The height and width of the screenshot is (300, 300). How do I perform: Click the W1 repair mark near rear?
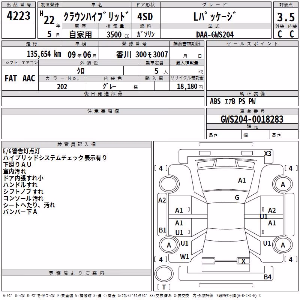click(184, 257)
